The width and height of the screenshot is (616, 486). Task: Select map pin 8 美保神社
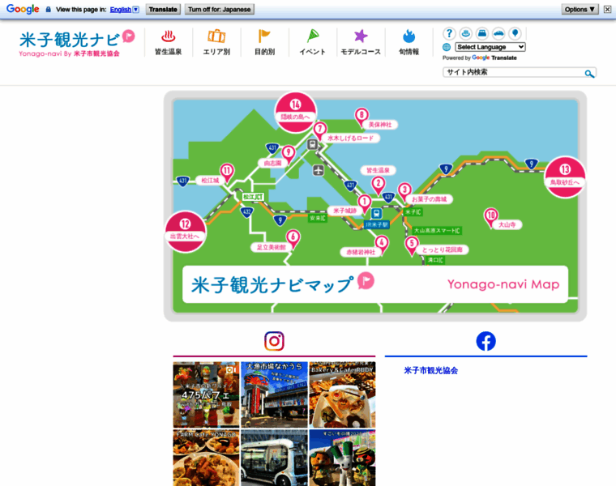point(361,117)
